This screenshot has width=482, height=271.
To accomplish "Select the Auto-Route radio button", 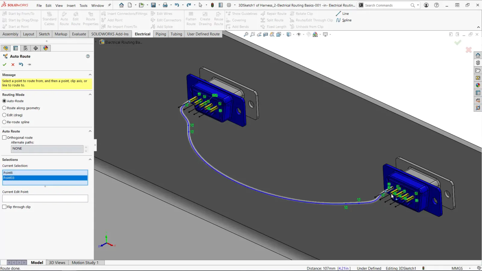I will click(x=4, y=101).
